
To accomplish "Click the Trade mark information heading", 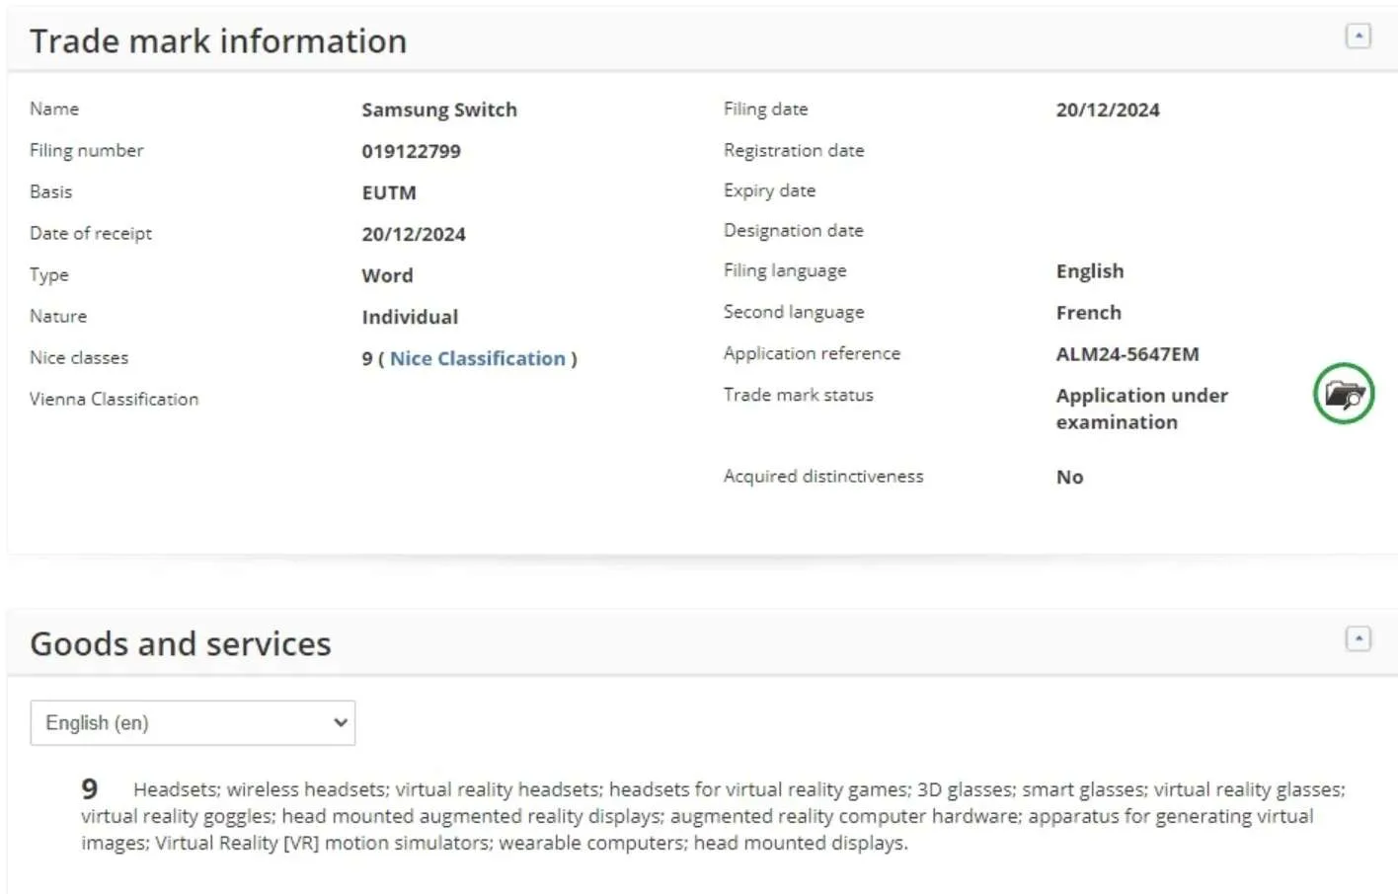I will pos(218,41).
